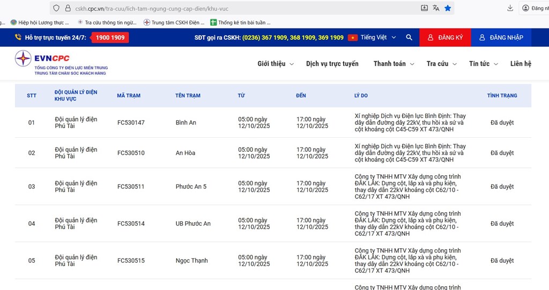Click the ĐĂNG KÝ button
549x290 pixels.
445,38
